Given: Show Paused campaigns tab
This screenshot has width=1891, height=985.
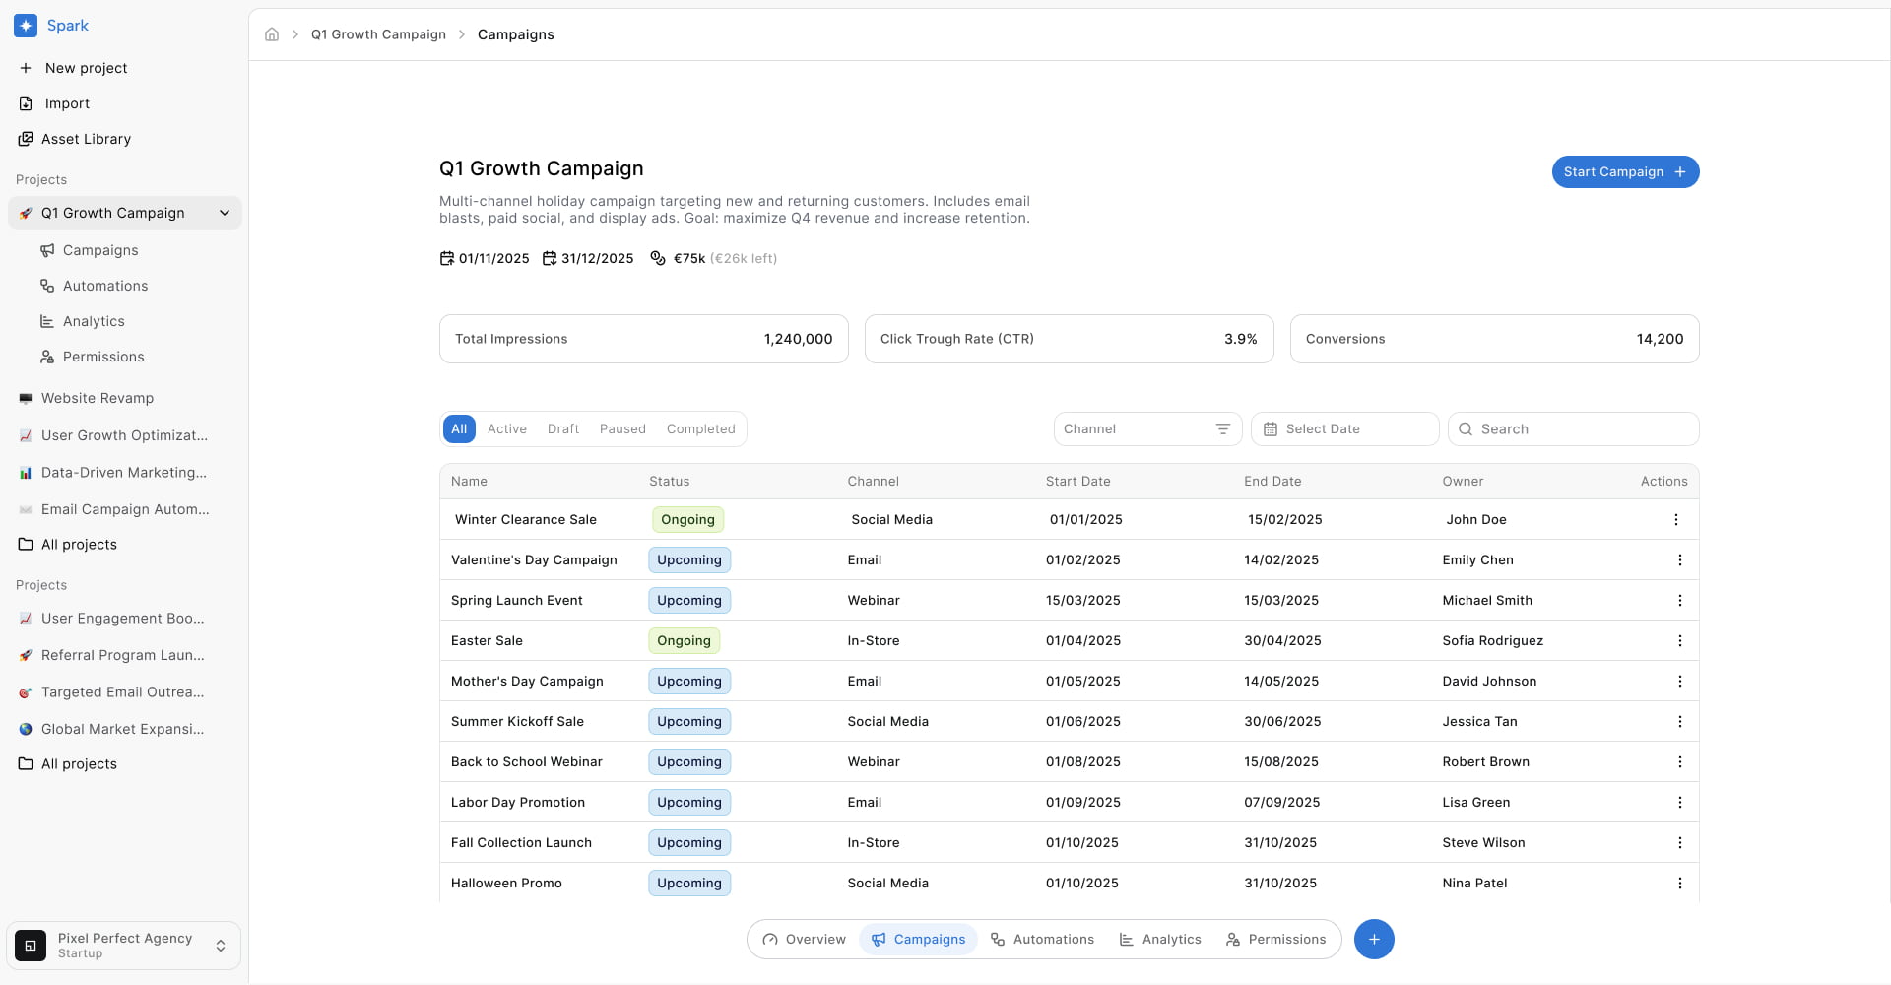Looking at the screenshot, I should [x=622, y=429].
